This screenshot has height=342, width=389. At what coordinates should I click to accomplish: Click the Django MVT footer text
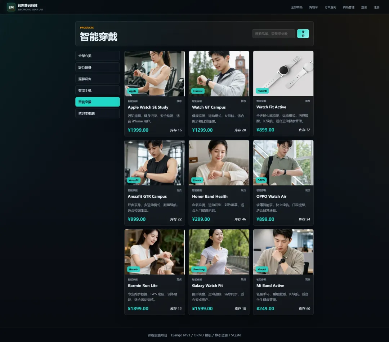point(206,335)
